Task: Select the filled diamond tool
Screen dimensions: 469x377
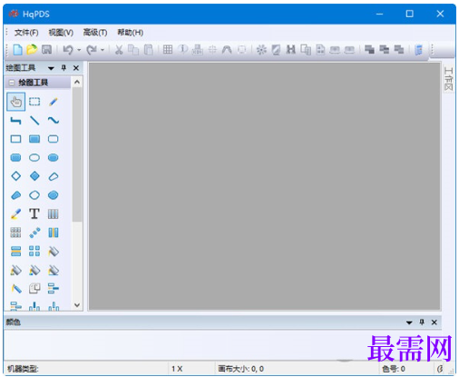Action: coord(34,176)
